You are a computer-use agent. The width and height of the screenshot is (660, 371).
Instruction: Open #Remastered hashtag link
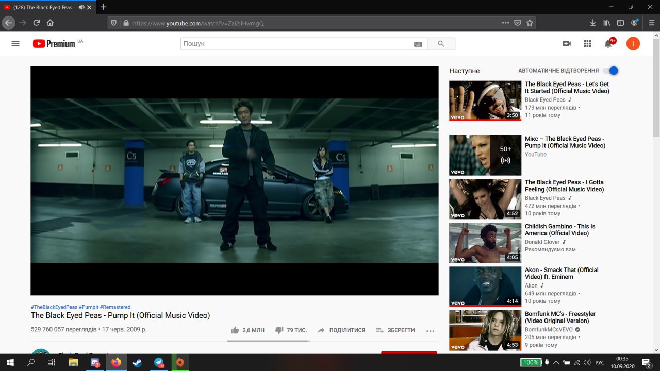click(115, 307)
